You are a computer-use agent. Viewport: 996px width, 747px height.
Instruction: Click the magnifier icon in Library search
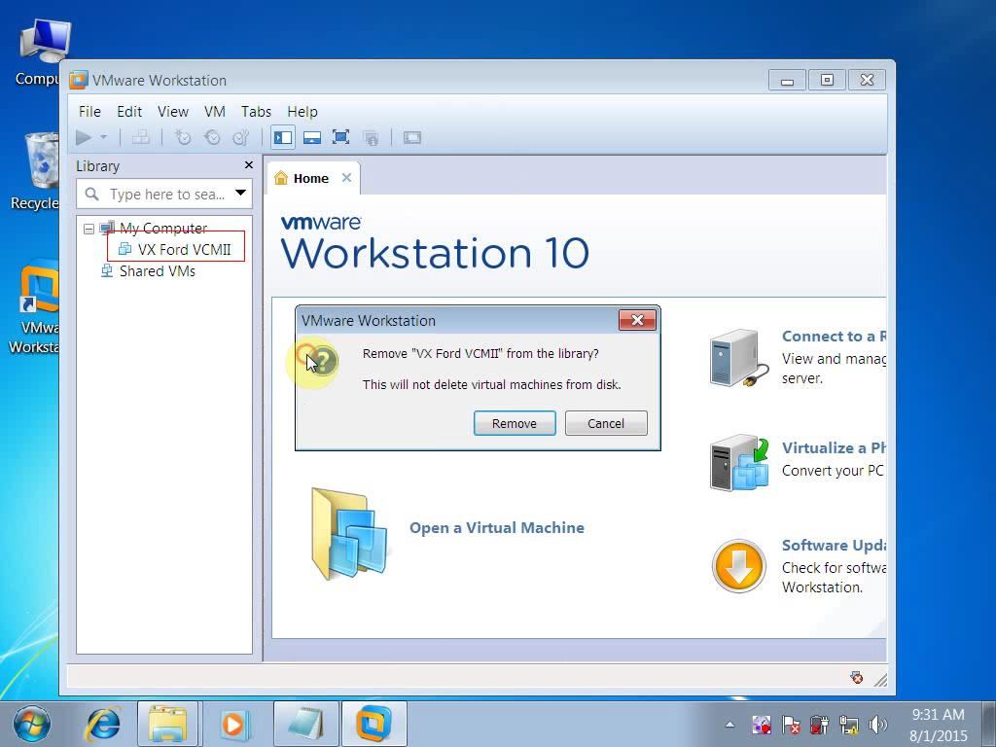[x=92, y=194]
